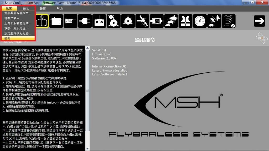This screenshot has width=269, height=151.
Task: Select 離開 to exit the app
Action: click(x=18, y=38)
